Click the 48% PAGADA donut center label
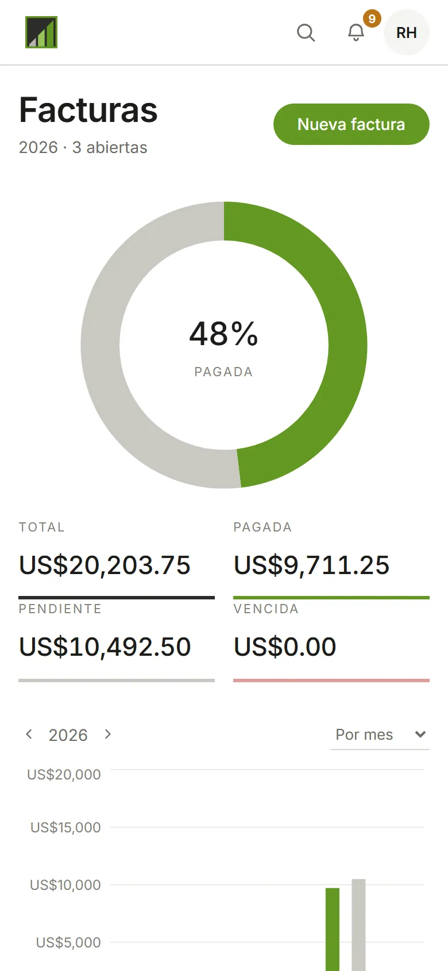Screen dimensions: 448x971 [x=224, y=347]
